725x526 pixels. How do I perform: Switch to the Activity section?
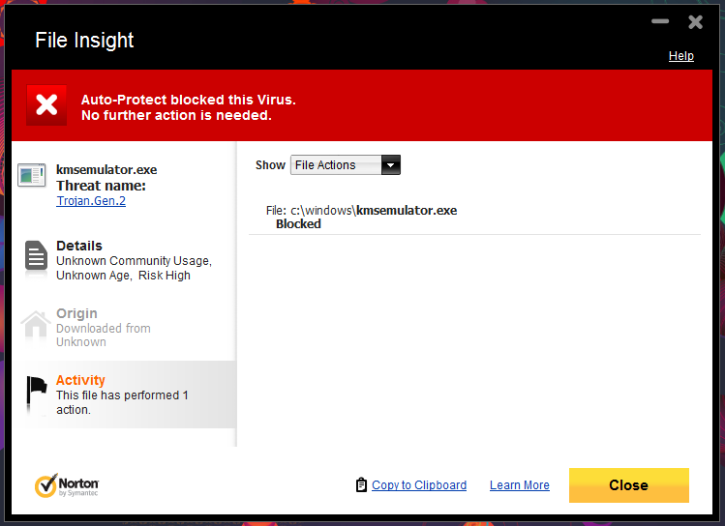(125, 394)
